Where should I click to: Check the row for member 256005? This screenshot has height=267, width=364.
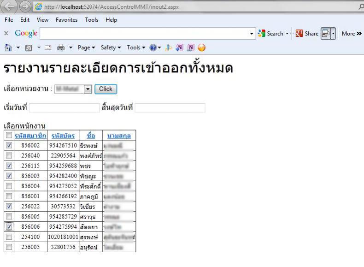point(9,247)
